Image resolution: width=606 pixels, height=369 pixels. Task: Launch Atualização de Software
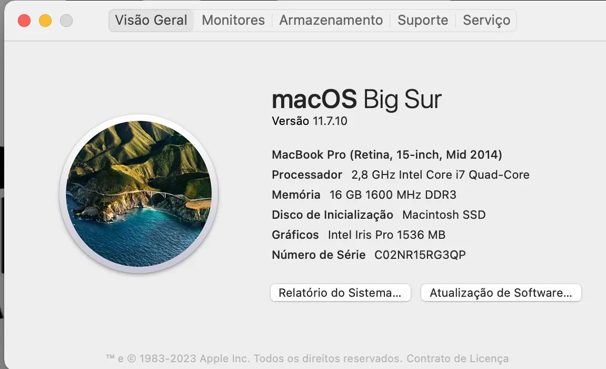pyautogui.click(x=500, y=293)
